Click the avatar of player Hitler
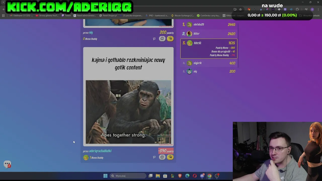This screenshot has width=322, height=181. pyautogui.click(x=189, y=34)
